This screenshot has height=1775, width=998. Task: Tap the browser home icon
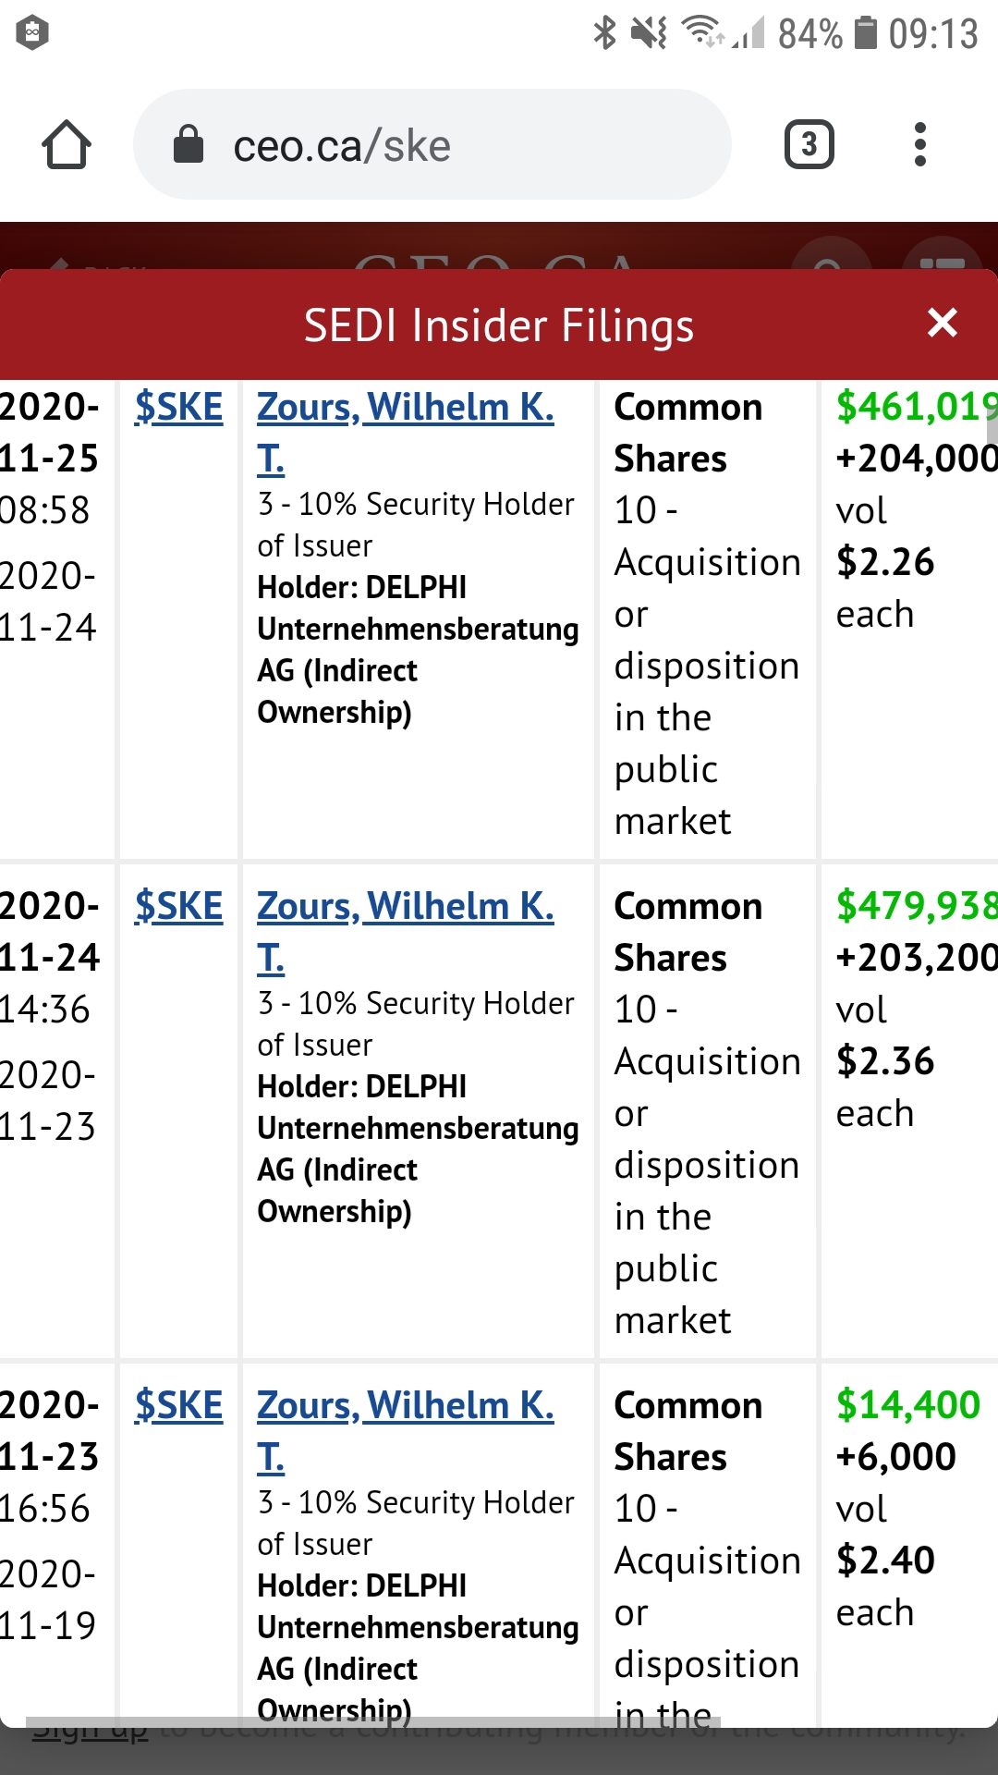coord(67,145)
